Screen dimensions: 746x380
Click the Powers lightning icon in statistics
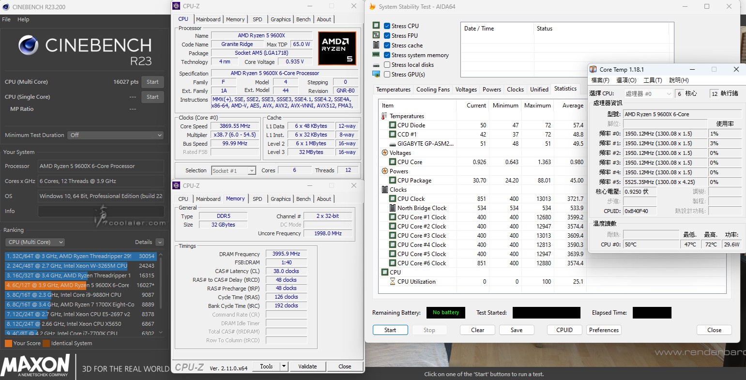(385, 171)
